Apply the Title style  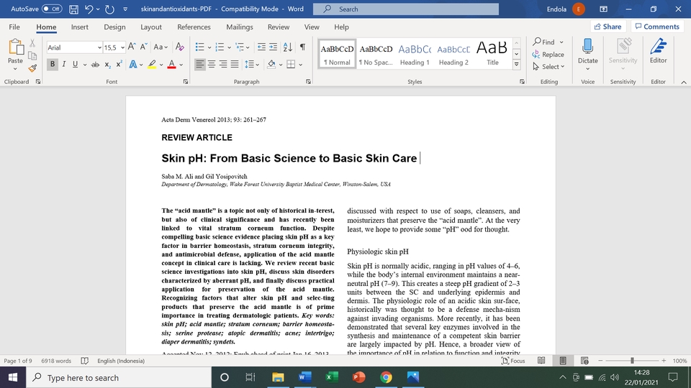pos(492,54)
